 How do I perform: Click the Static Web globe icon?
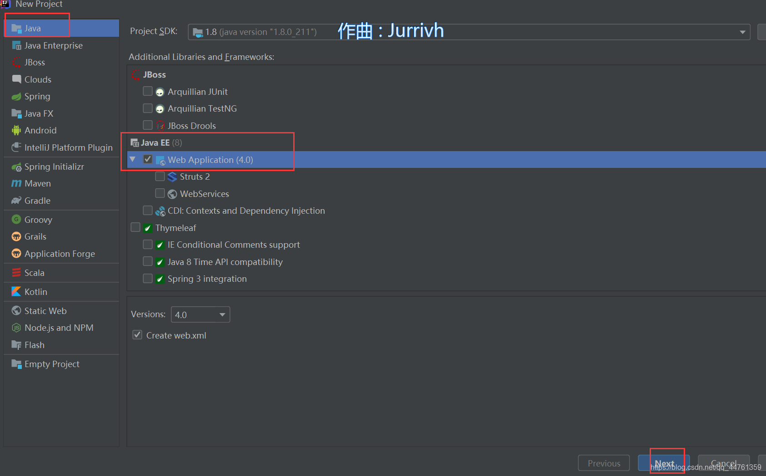pyautogui.click(x=16, y=311)
